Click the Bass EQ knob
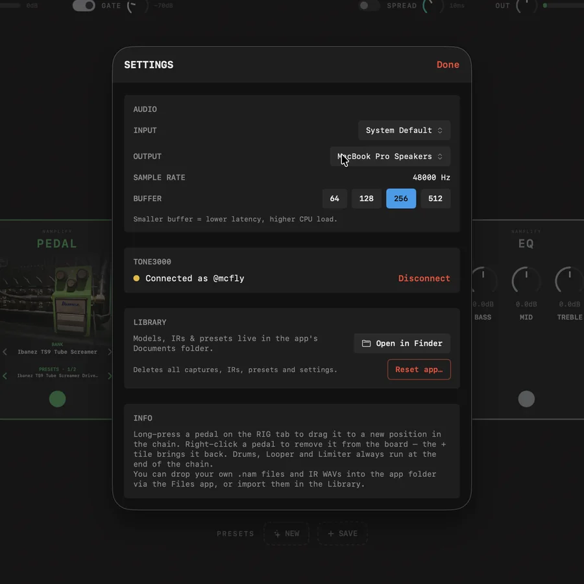The height and width of the screenshot is (584, 584). (483, 280)
